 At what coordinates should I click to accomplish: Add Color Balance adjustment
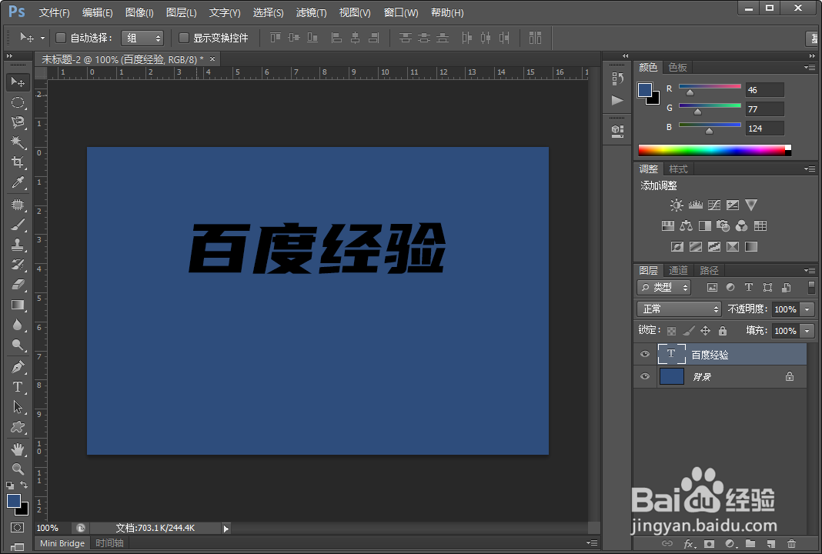(x=687, y=226)
